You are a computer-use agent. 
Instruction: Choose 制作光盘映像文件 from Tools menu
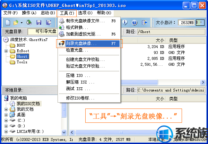(x=89, y=21)
